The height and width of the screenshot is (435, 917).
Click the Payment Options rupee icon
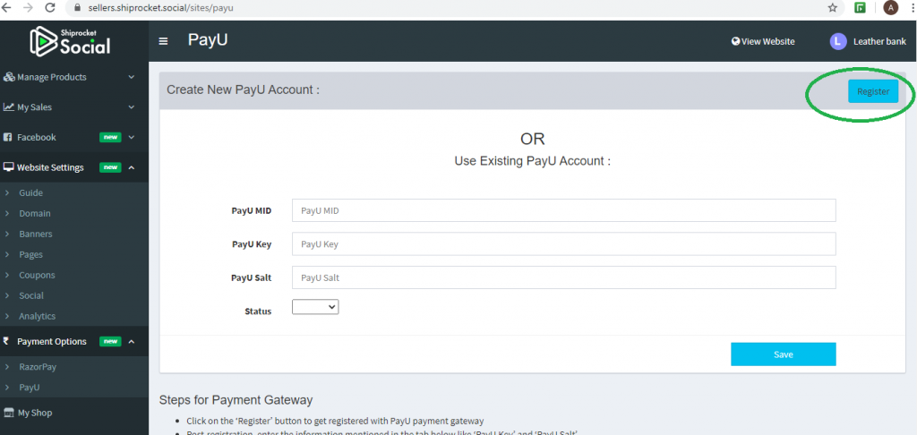6,341
